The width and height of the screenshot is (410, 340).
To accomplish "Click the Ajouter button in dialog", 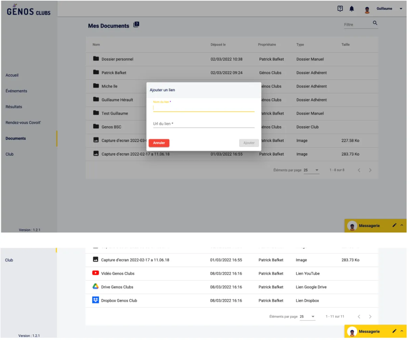I will [249, 143].
